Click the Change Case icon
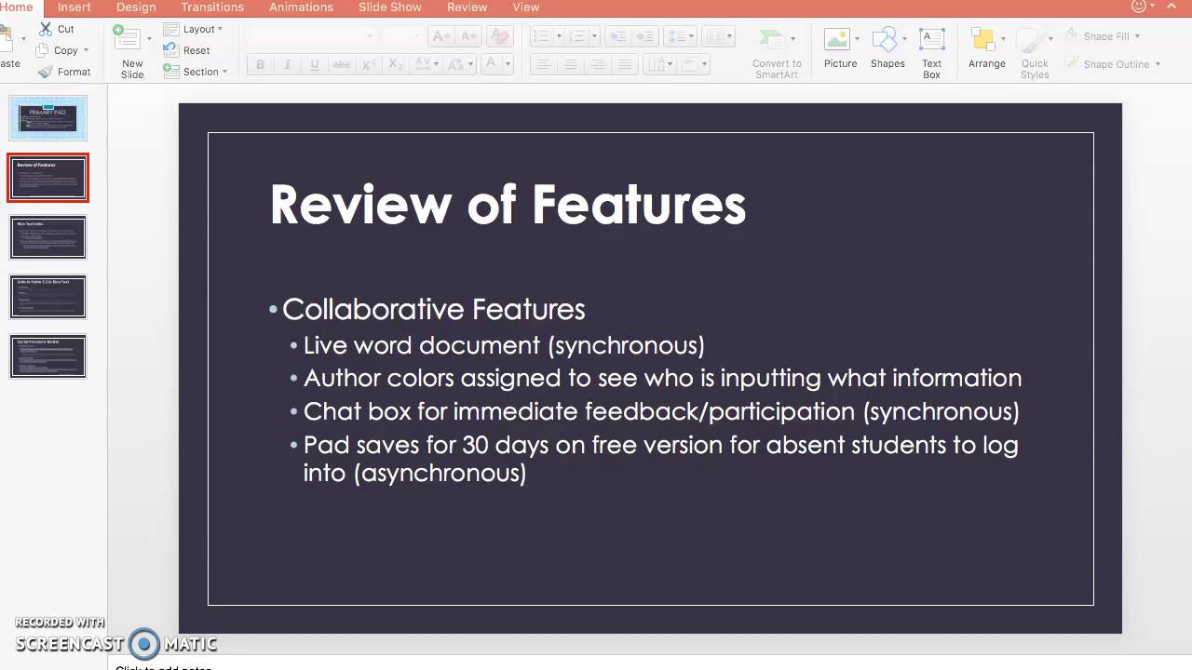This screenshot has height=670, width=1192. [456, 64]
